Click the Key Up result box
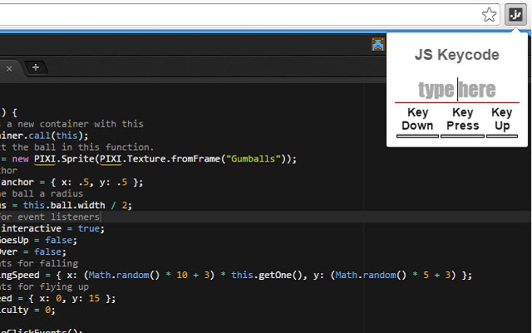 [502, 136]
